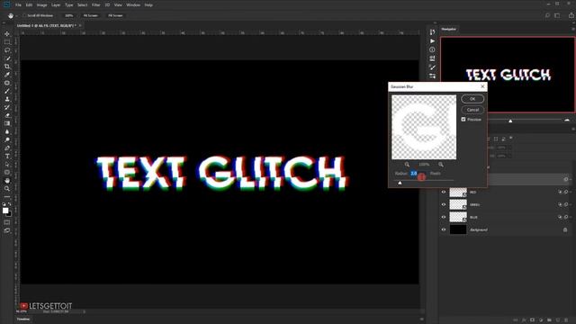Click the Navigator zoom slider handle
576x324 pixels.
(510, 121)
